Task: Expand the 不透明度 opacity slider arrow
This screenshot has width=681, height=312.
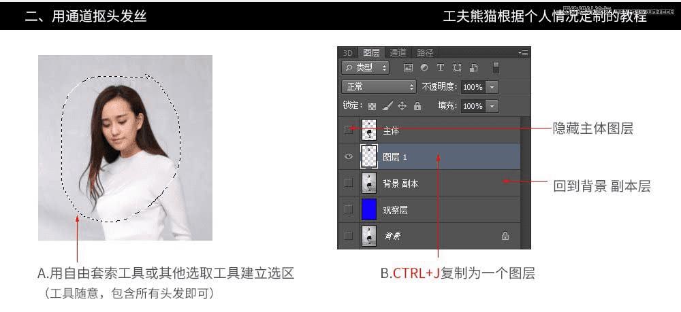Action: tap(492, 87)
